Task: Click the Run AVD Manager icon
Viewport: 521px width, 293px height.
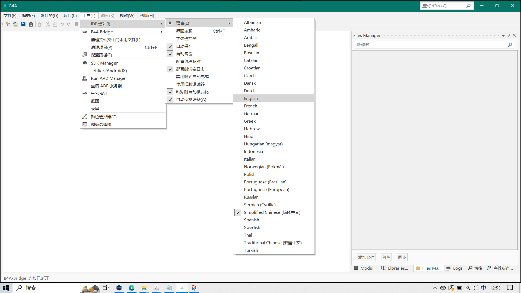Action: 85,78
